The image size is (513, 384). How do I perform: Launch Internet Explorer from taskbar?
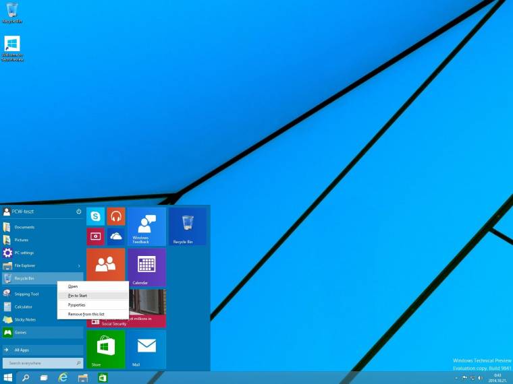pos(63,378)
